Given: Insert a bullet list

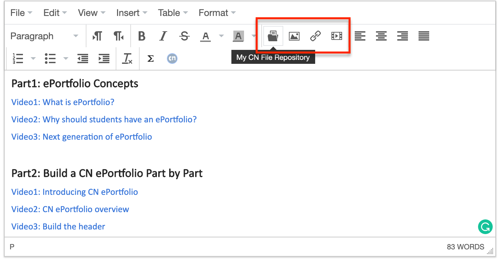Looking at the screenshot, I should 50,59.
